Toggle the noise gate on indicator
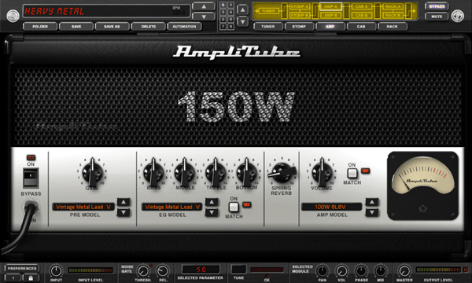This screenshot has height=283, width=472. point(150,266)
